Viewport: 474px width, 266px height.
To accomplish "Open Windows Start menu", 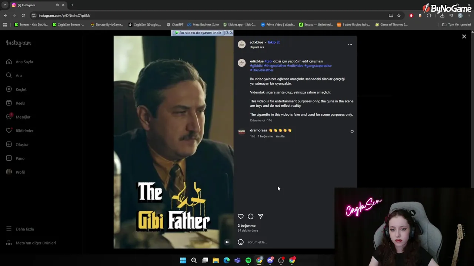I will click(x=183, y=260).
